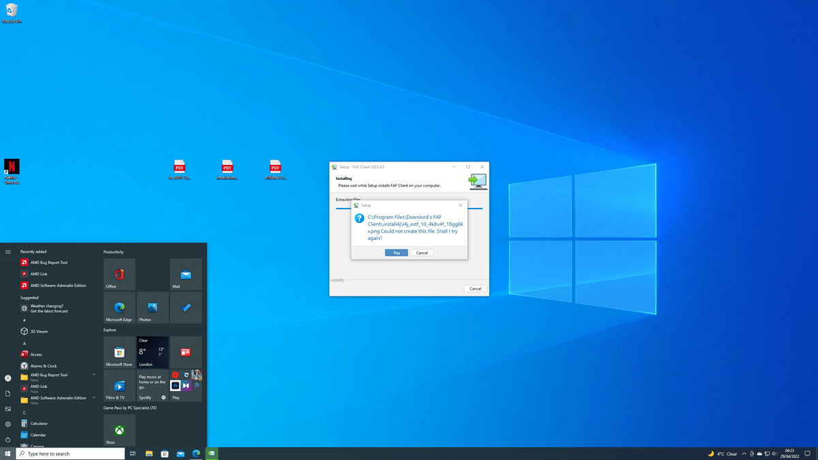This screenshot has height=460, width=818.
Task: Open the volume speaker tray icon
Action: point(774,453)
